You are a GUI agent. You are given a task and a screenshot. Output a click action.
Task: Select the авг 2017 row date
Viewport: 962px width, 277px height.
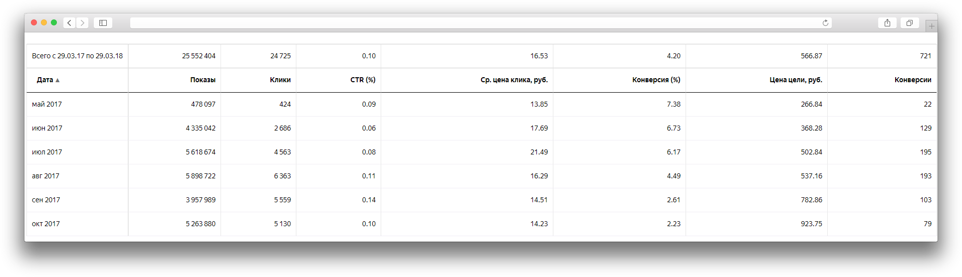point(45,176)
